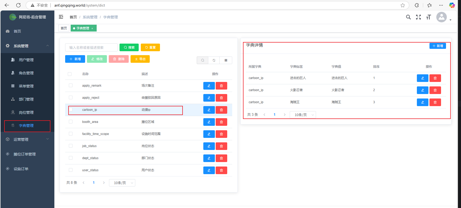Delete the booth_area dictionary entry

coord(221,122)
